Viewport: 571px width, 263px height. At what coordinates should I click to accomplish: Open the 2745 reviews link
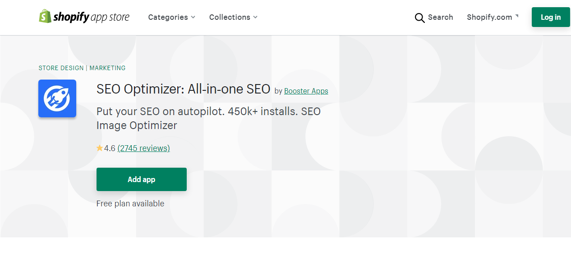tap(143, 148)
